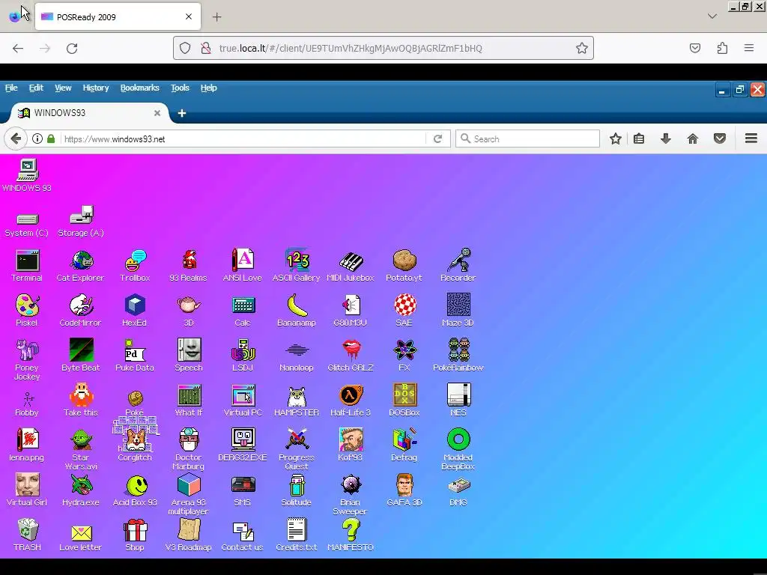767x575 pixels.
Task: Expand the outer browser tab list chevron
Action: pyautogui.click(x=712, y=16)
